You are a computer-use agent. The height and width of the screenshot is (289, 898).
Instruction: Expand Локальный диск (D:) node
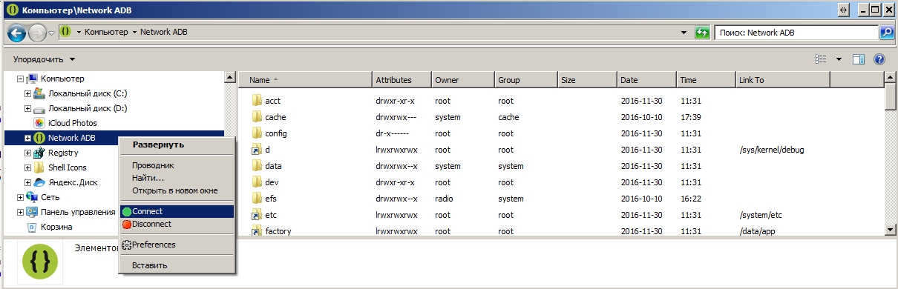(27, 108)
